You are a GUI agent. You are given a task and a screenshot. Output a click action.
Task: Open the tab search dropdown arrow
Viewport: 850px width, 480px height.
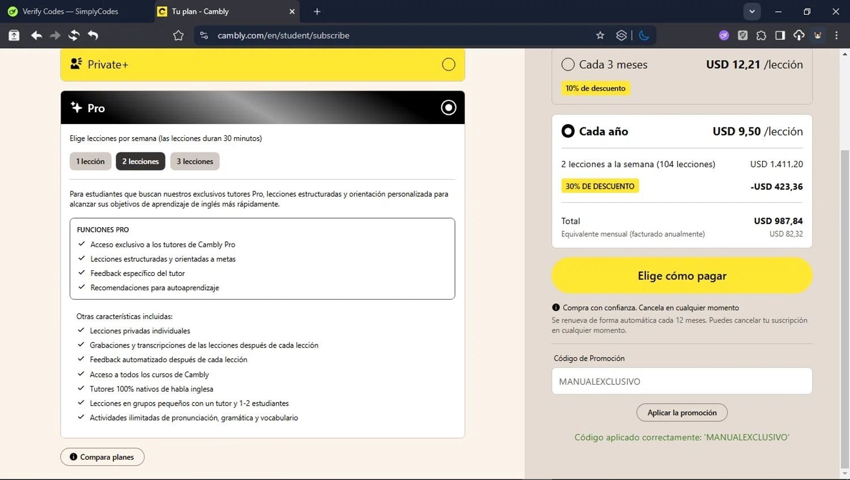[x=751, y=11]
